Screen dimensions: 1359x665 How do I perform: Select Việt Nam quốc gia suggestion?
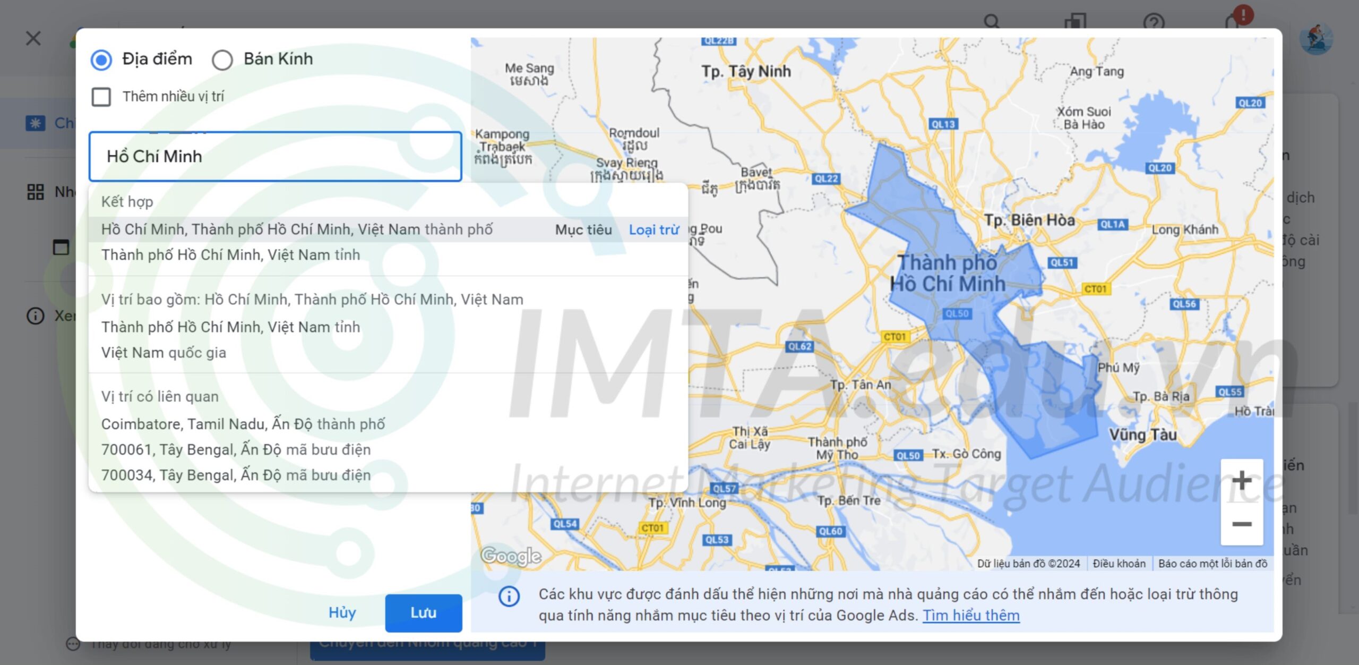pyautogui.click(x=388, y=353)
